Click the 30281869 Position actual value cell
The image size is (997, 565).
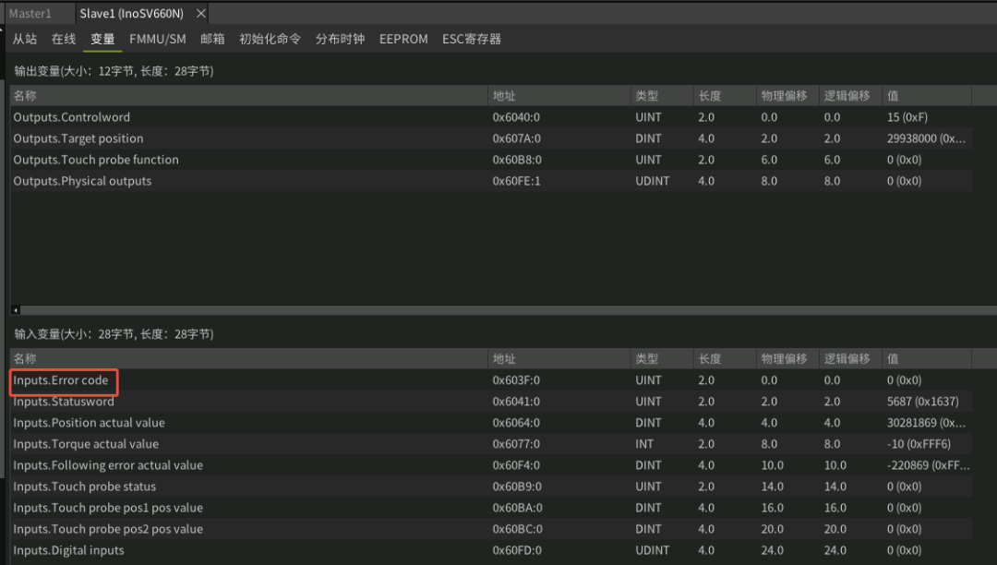[x=927, y=423]
